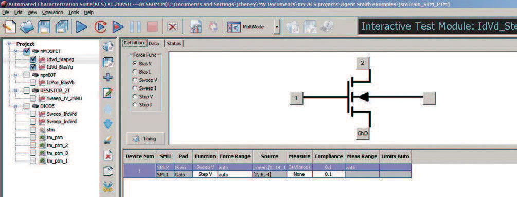The width and height of the screenshot is (517, 197).
Task: Check the DIODE device checkbox
Action: [27, 106]
